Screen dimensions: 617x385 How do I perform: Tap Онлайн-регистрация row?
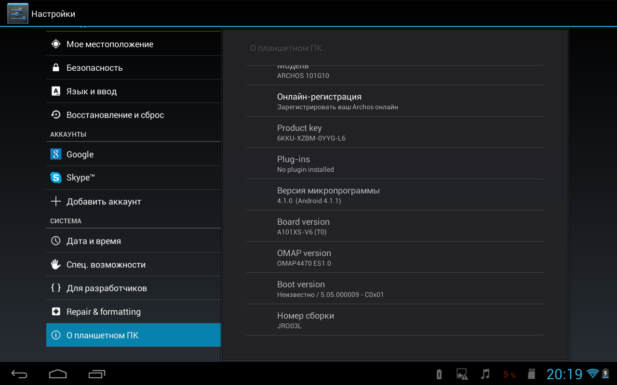(395, 101)
